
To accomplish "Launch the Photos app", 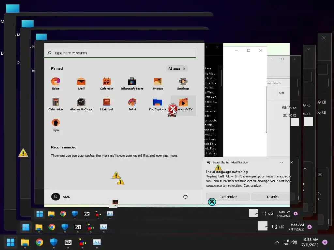I will click(158, 84).
